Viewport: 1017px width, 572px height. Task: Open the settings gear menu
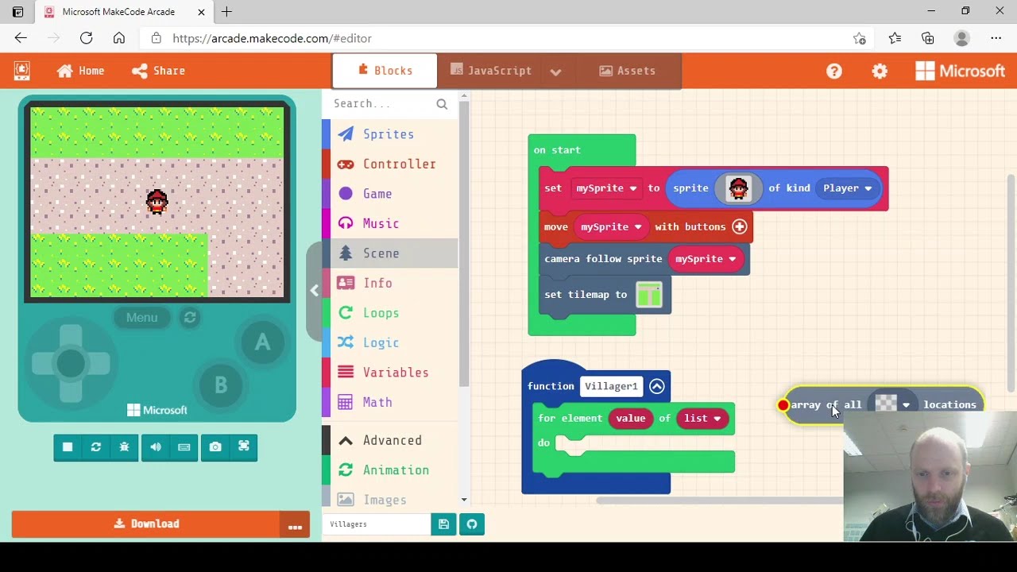(x=880, y=71)
